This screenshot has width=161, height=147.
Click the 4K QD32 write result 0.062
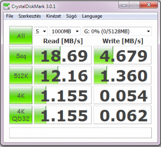coord(122,115)
